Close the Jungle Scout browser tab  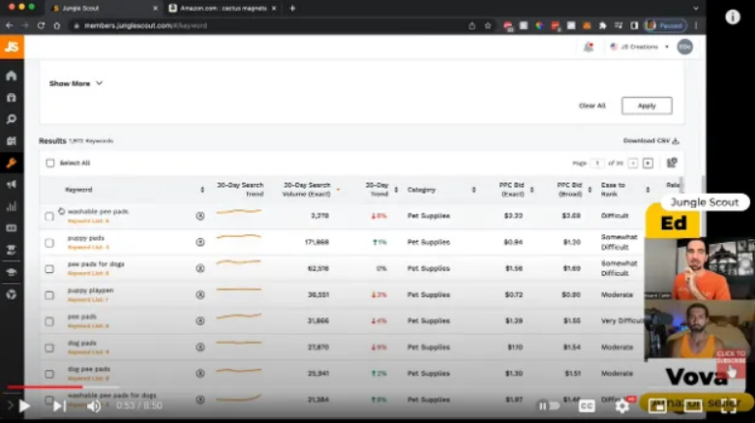(155, 8)
